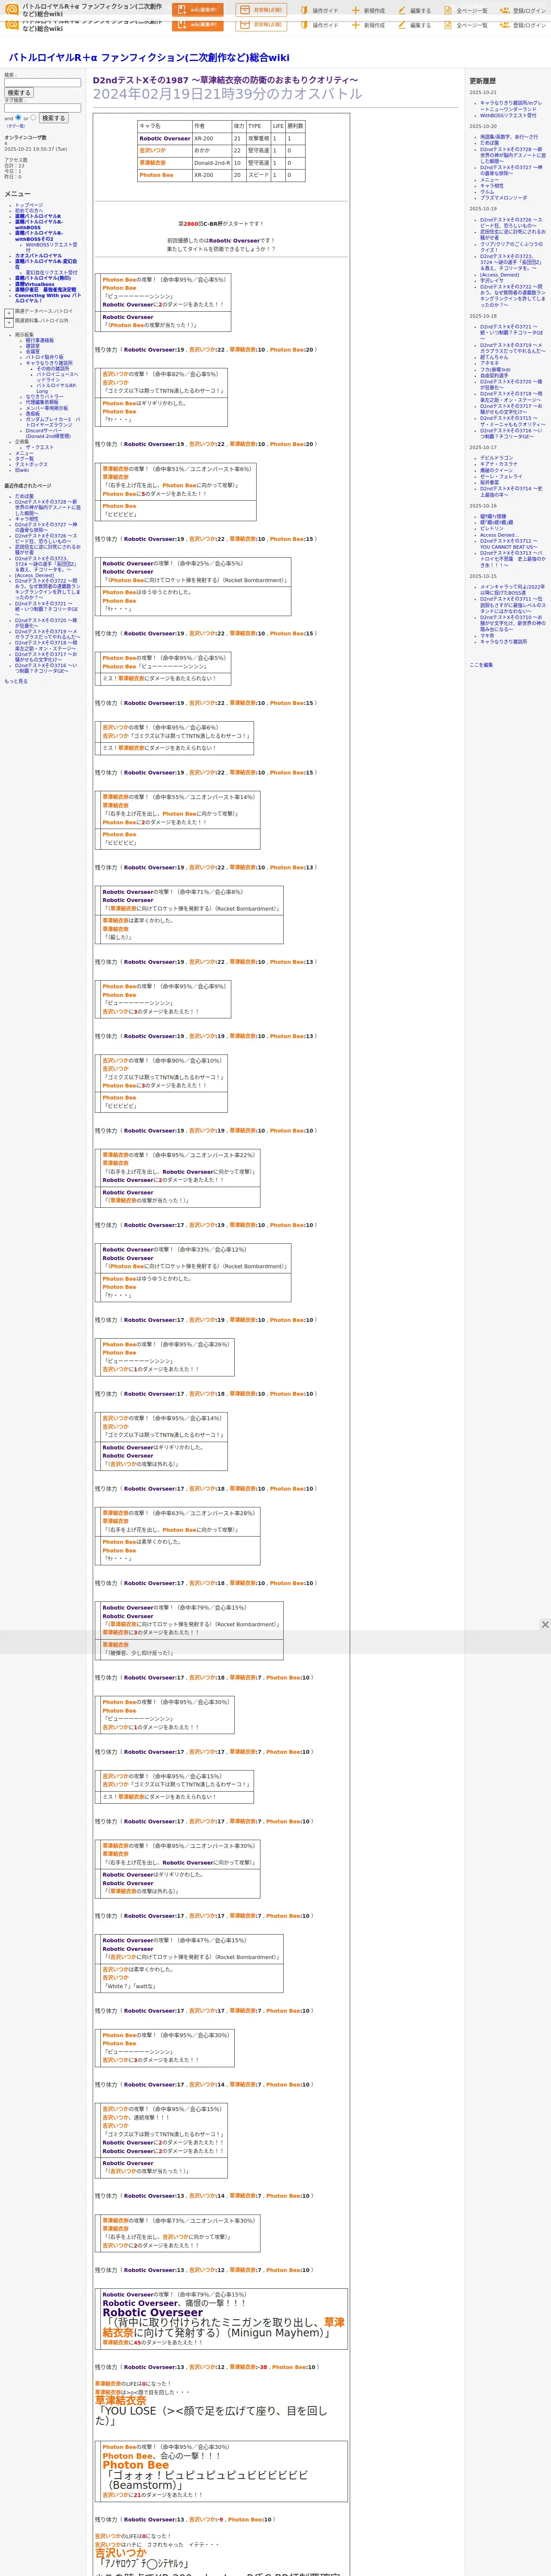Screen dimensions: 551x2576
Task: Open バトロイ駄弁り板 link
Action: point(44,358)
